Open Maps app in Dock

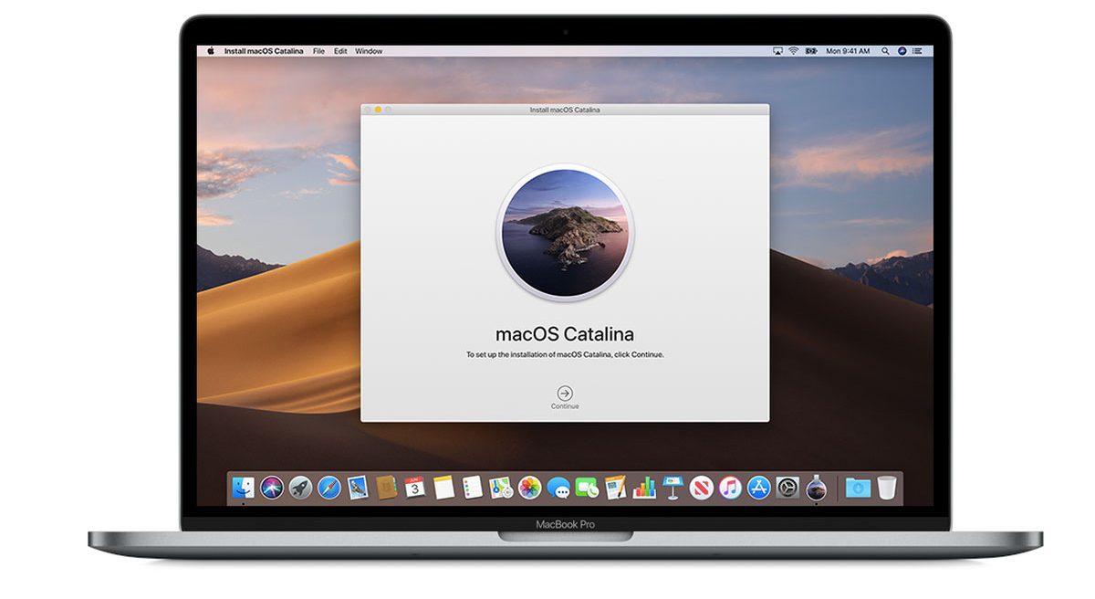pos(501,488)
